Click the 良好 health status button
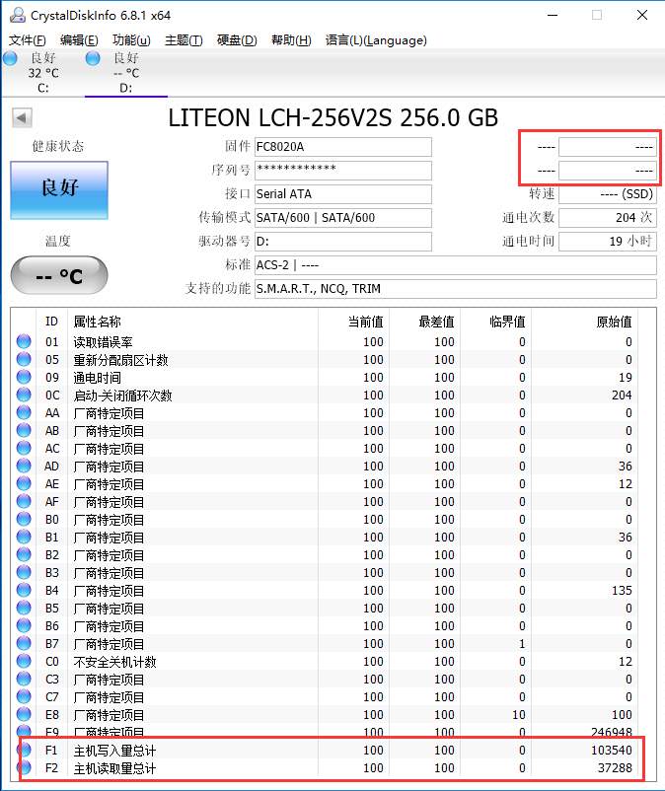The height and width of the screenshot is (791, 665). click(59, 190)
